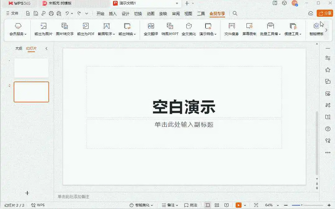335x209 pixels.
Task: Open 演示特色 presentation features
Action: tap(208, 29)
